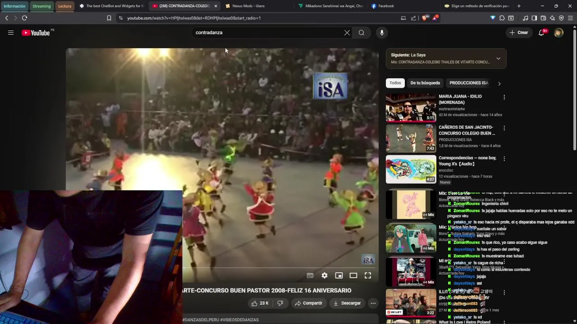Open more actions beside Descargar

point(373,303)
